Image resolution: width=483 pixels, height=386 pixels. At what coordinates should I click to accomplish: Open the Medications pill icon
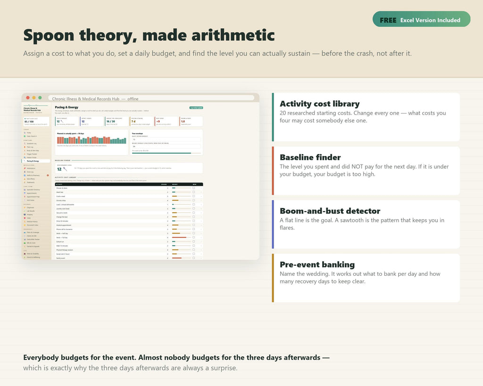click(25, 168)
